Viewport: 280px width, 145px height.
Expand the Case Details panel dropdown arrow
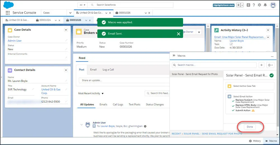66,30
